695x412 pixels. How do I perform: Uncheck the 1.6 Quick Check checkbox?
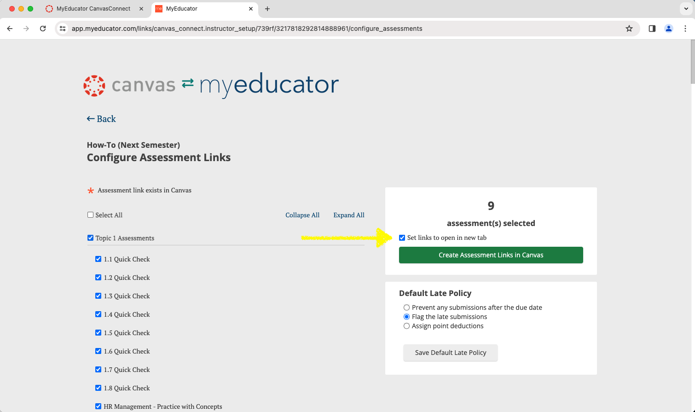coord(98,351)
